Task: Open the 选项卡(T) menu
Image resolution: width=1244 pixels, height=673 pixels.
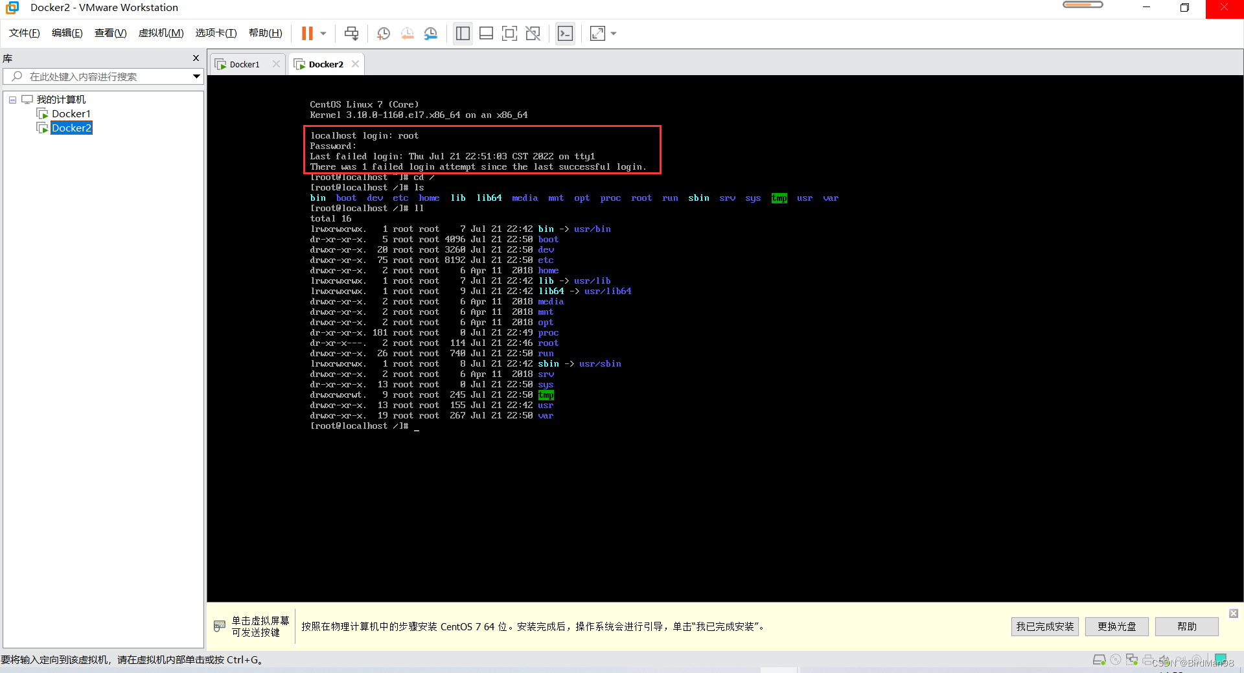Action: (216, 33)
